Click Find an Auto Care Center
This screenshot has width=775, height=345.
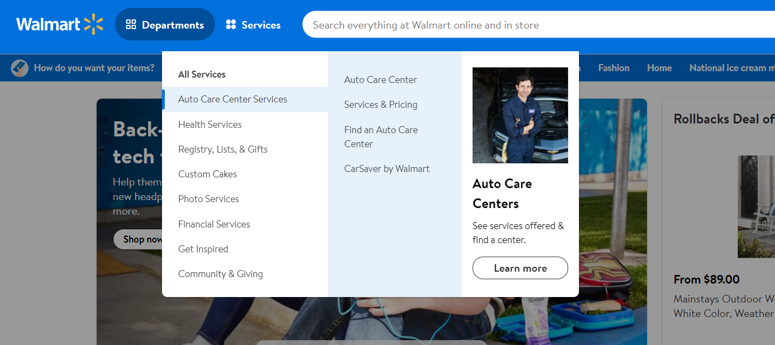381,137
